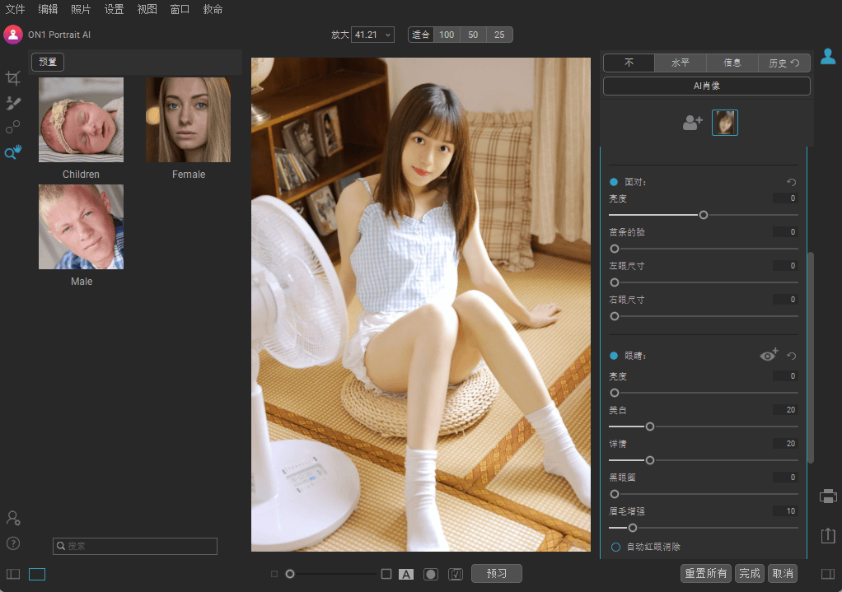842x592 pixels.
Task: Open the blue portrait module icon top right
Action: click(828, 56)
